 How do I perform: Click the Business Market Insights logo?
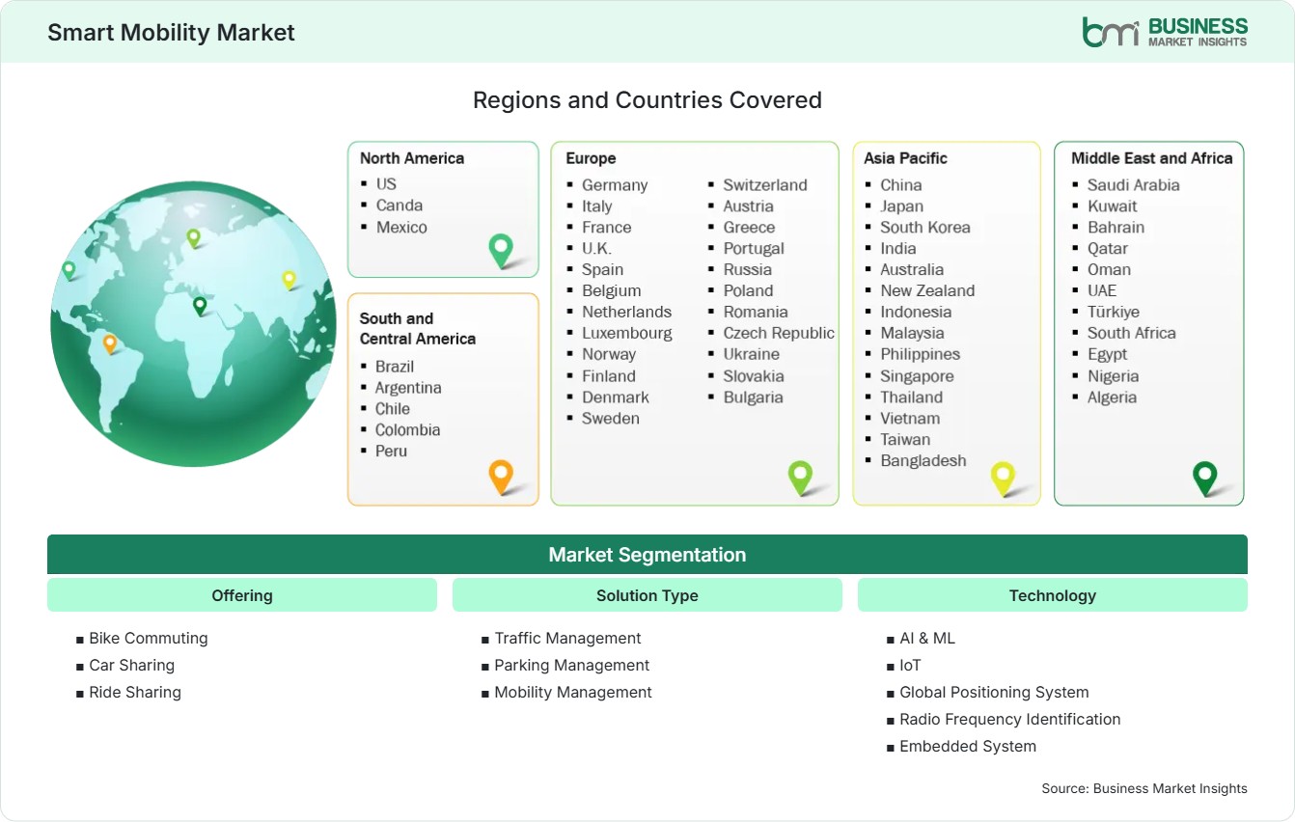pos(1165,32)
